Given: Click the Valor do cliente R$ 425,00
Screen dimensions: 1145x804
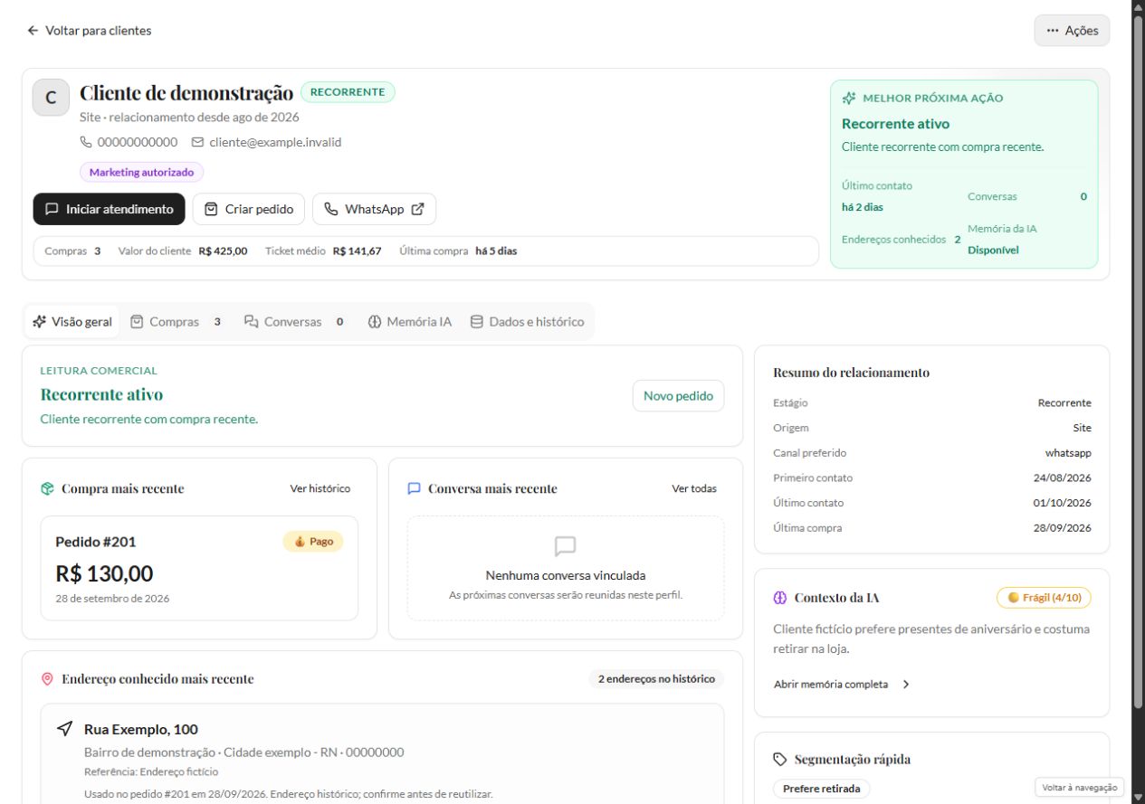Looking at the screenshot, I should (223, 251).
